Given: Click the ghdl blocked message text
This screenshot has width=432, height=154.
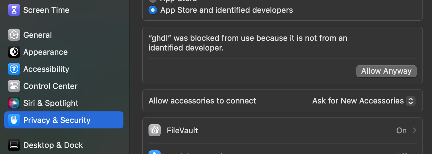Looking at the screenshot, I should pyautogui.click(x=247, y=43).
